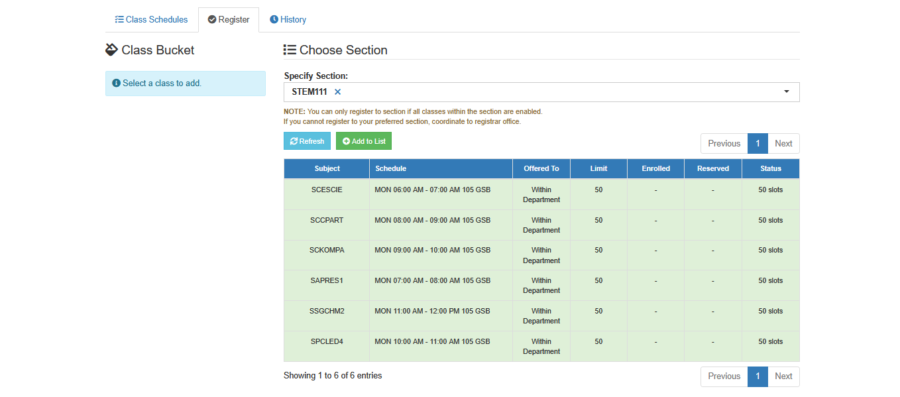
Task: Click the info icon in Select a class alert
Action: pos(116,84)
